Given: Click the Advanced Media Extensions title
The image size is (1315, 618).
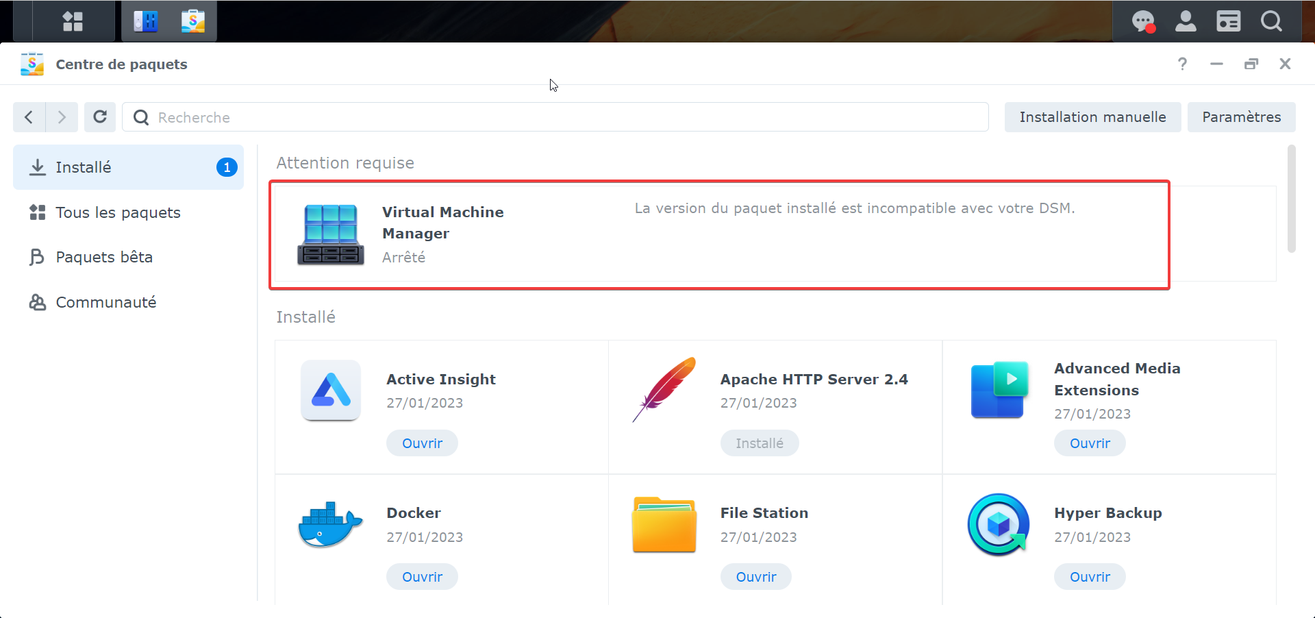Looking at the screenshot, I should point(1117,380).
